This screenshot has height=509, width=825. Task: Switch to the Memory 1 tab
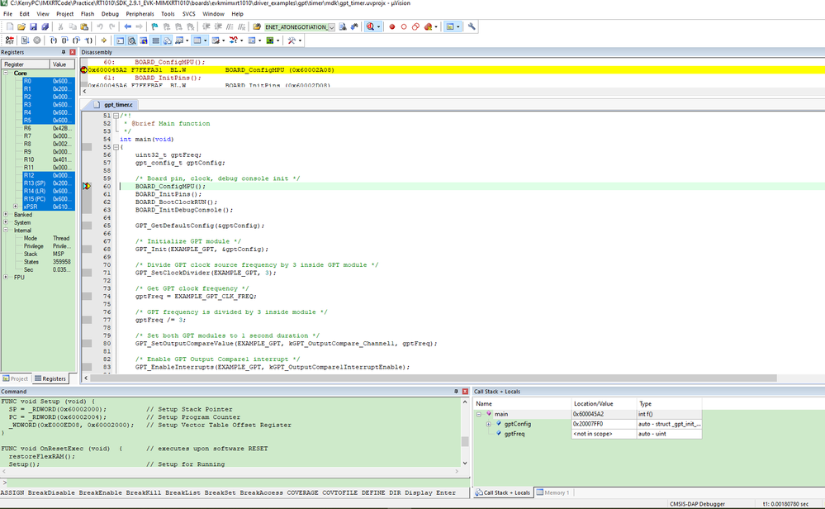point(553,492)
